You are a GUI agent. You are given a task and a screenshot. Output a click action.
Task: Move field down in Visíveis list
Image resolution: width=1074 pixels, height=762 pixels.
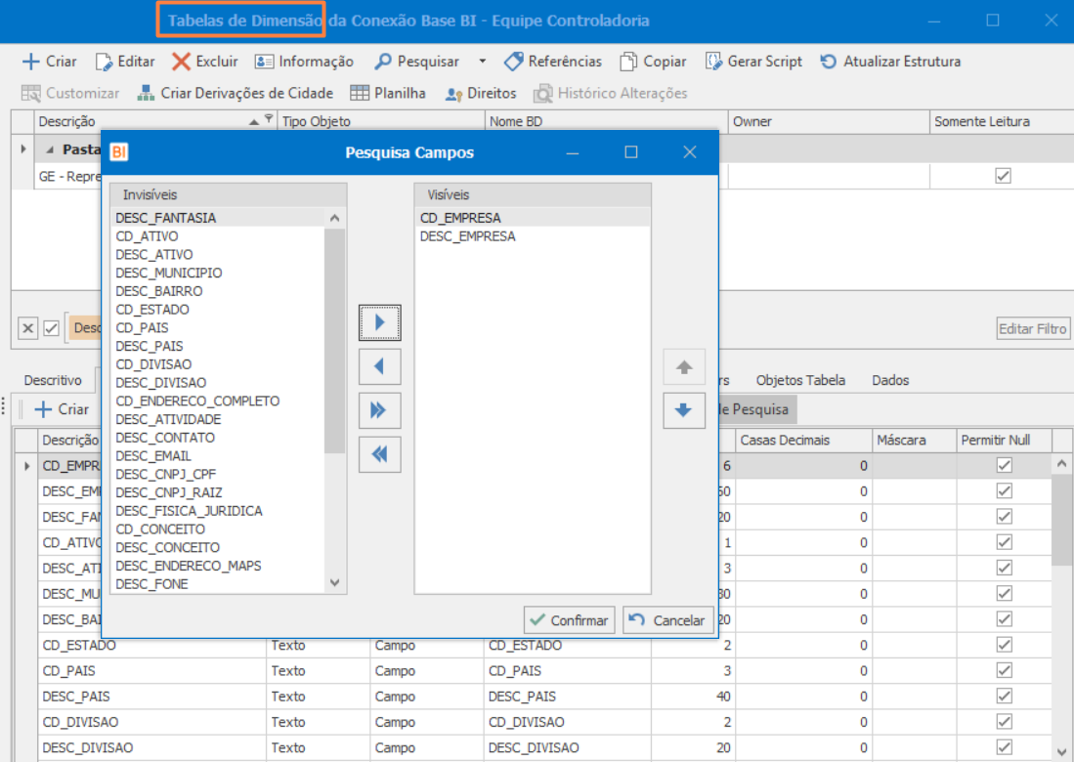pos(684,410)
